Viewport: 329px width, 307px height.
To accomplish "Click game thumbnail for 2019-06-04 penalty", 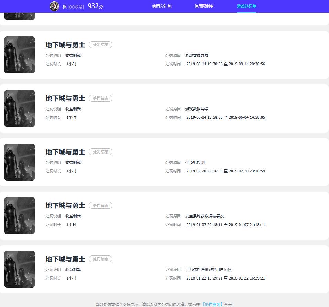I will point(20,108).
